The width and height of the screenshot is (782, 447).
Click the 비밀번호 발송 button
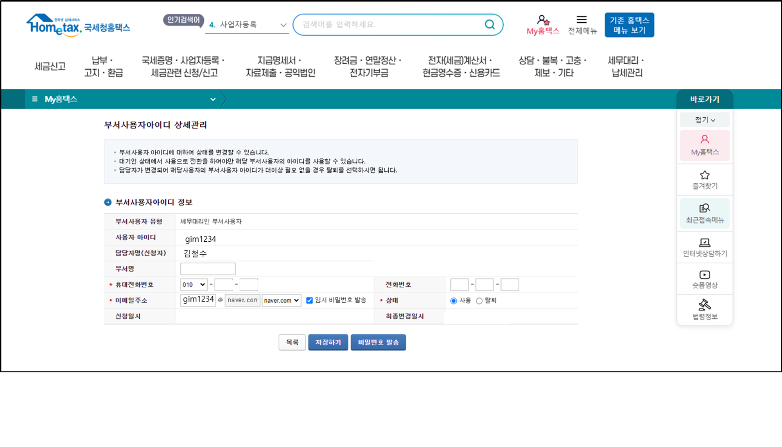[378, 342]
